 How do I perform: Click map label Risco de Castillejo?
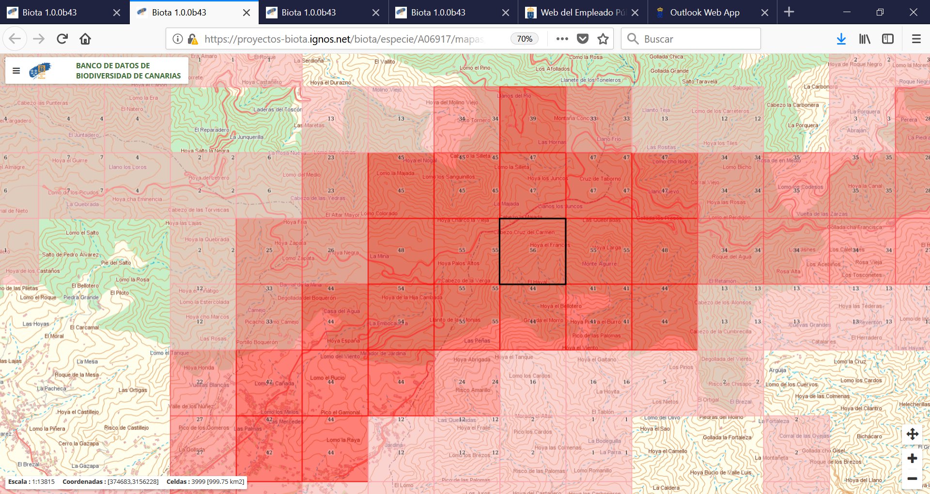coord(126,428)
